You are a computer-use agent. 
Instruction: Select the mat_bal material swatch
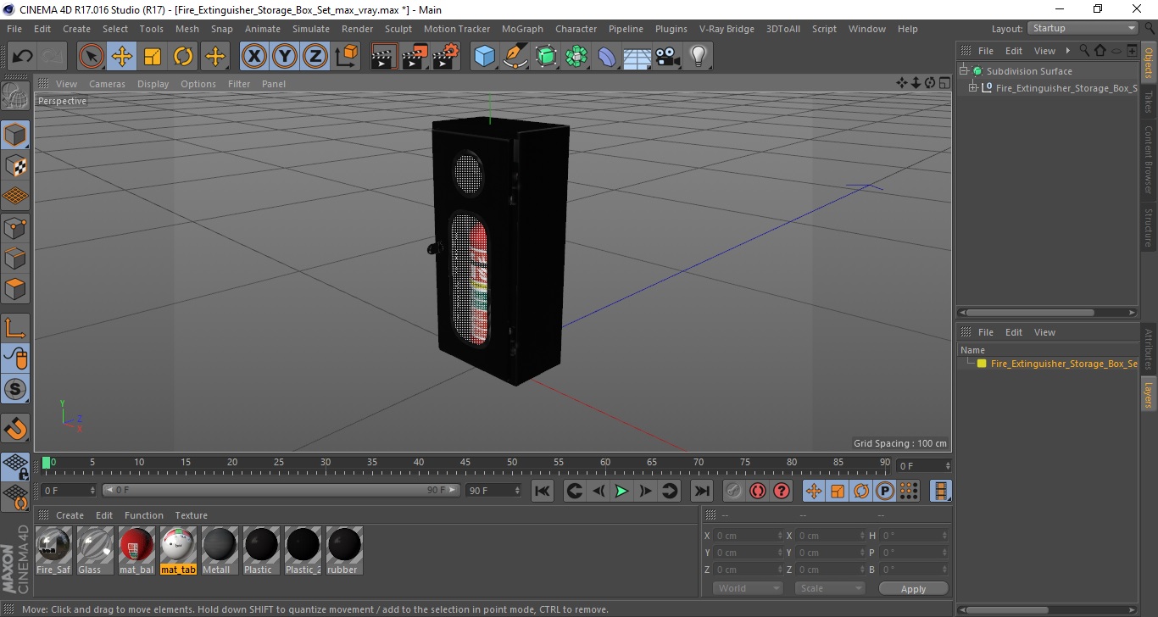tap(136, 550)
